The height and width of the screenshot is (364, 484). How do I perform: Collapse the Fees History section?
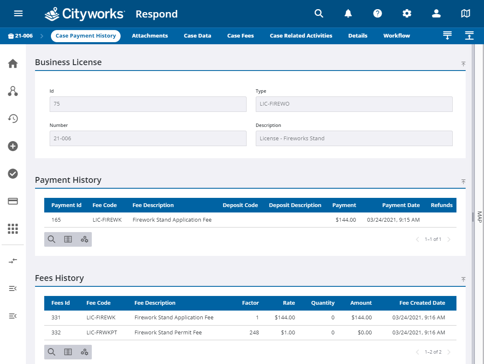click(463, 279)
